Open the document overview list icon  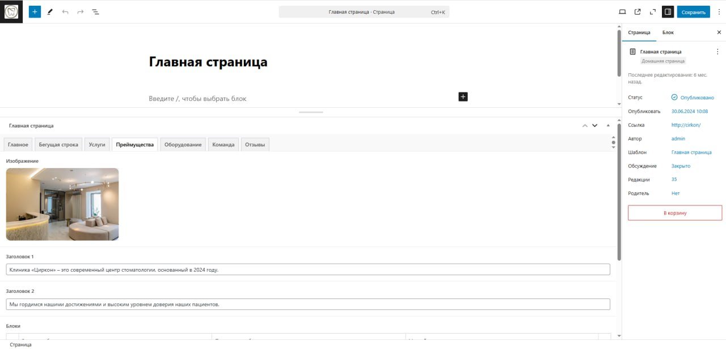[x=95, y=11]
